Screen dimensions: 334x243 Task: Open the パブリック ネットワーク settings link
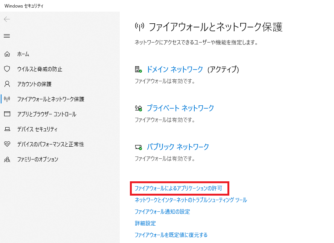(x=178, y=147)
